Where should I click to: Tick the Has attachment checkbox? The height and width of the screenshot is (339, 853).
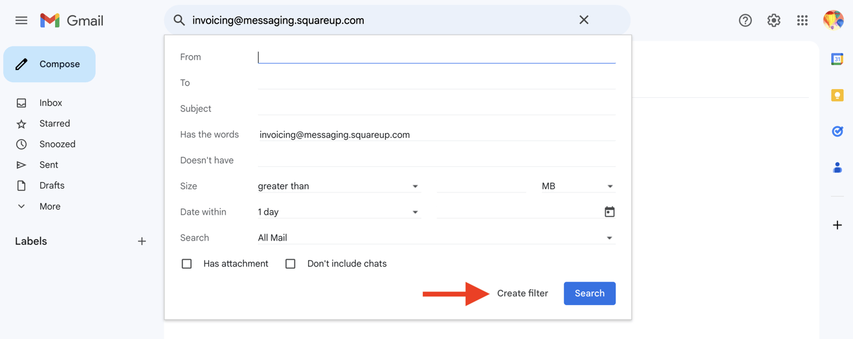(187, 264)
